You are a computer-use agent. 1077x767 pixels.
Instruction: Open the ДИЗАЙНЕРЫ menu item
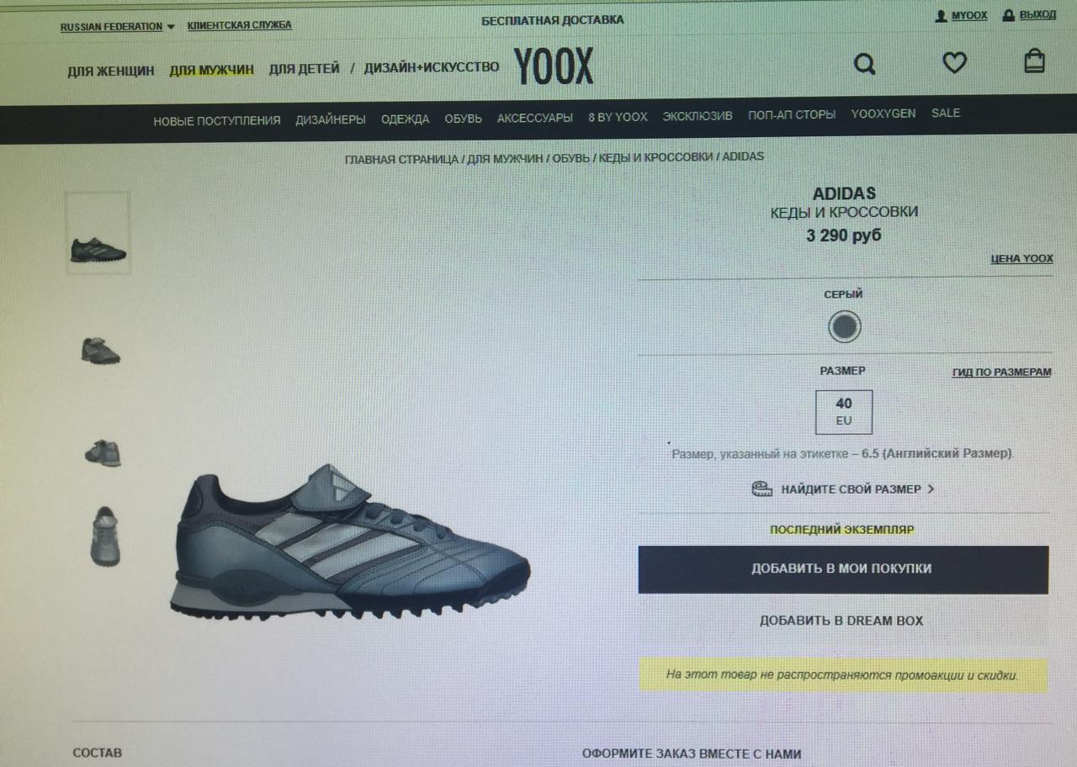(331, 119)
